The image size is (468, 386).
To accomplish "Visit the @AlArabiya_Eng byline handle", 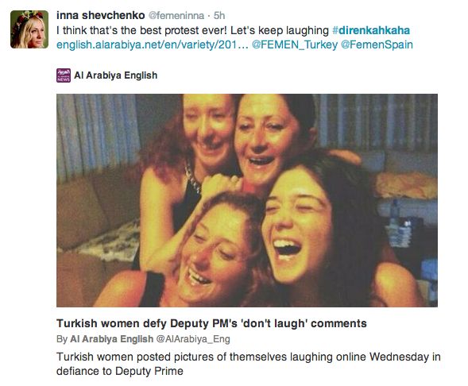I will tap(193, 339).
